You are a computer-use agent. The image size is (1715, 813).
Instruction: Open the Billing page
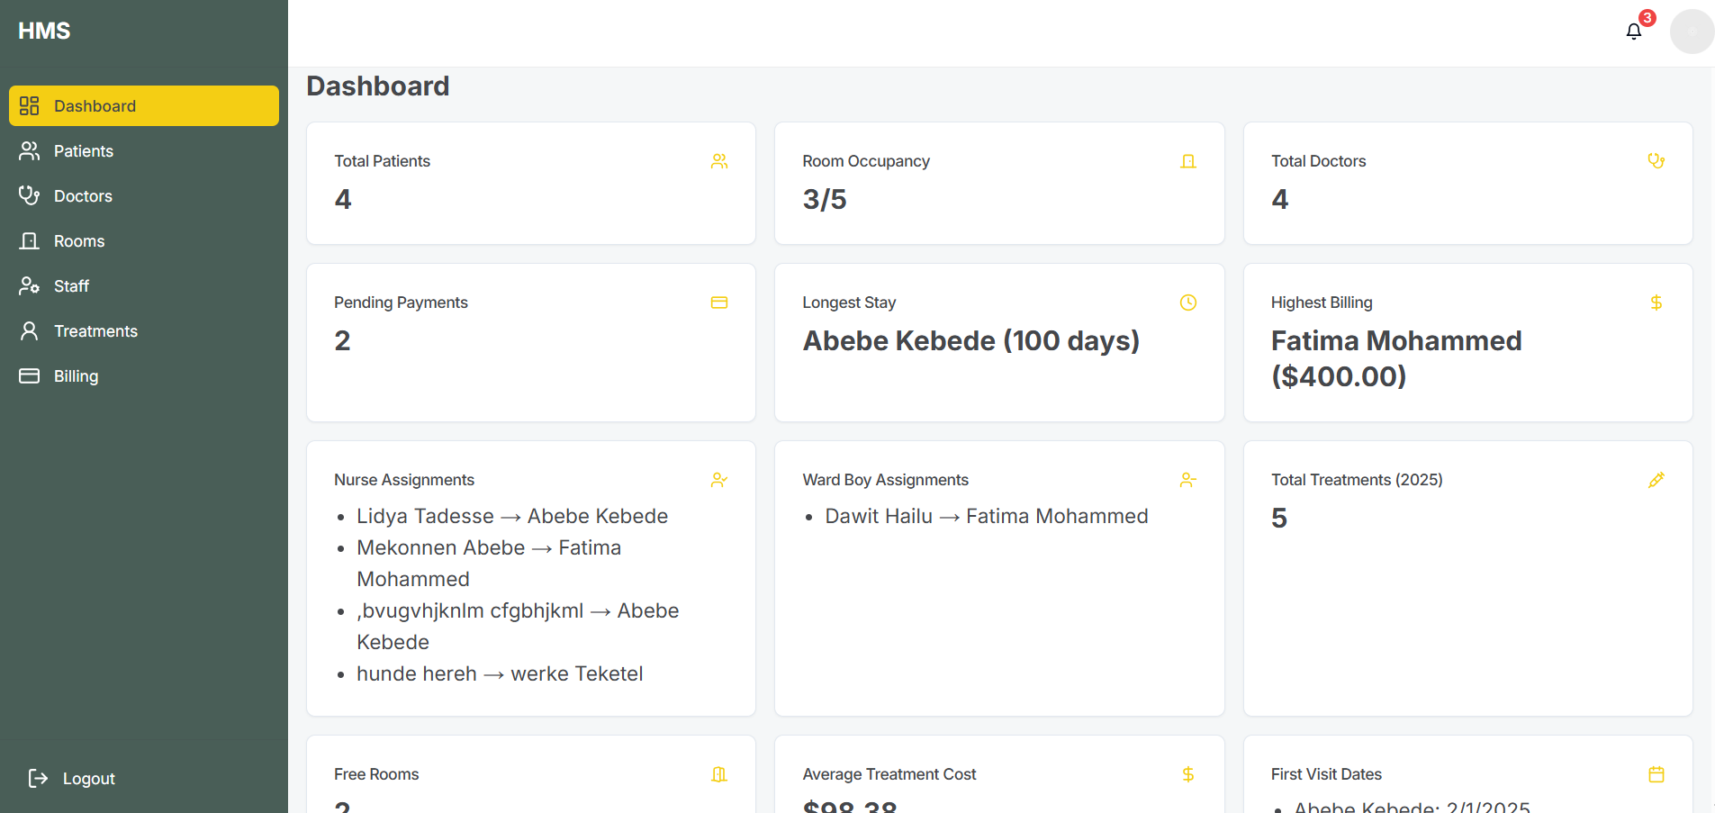[76, 376]
